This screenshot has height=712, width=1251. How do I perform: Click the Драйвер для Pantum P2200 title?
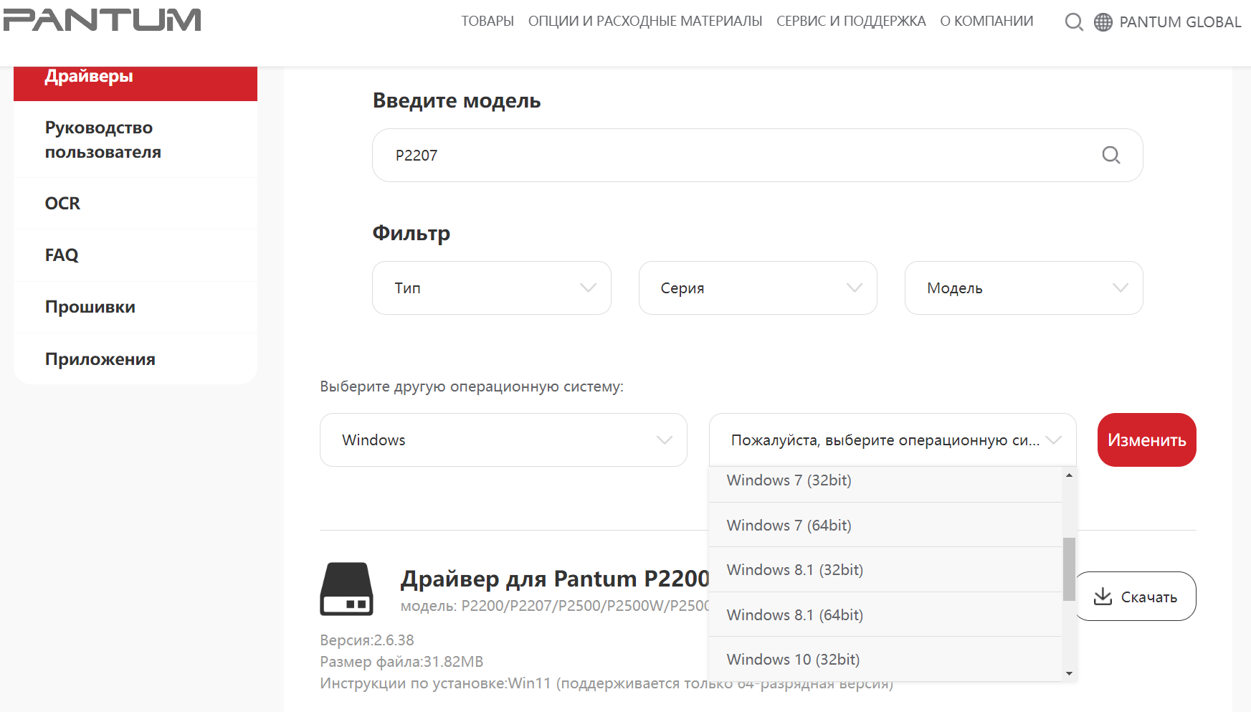[x=555, y=578]
